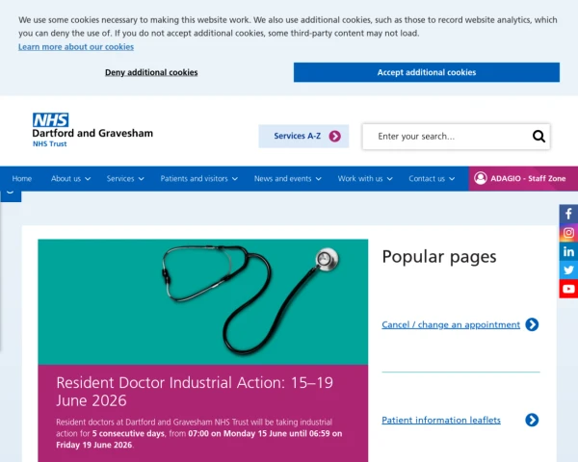Open the LinkedIn social icon

pos(568,251)
